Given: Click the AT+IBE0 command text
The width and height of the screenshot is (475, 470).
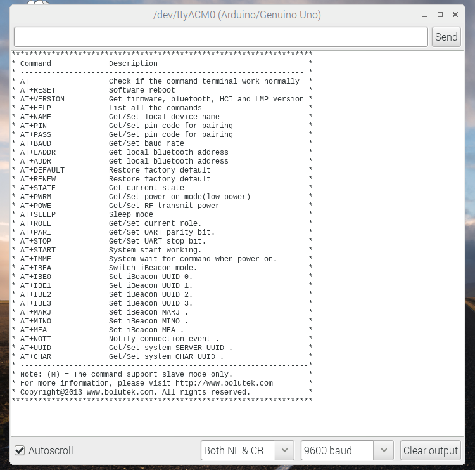Looking at the screenshot, I should (35, 277).
